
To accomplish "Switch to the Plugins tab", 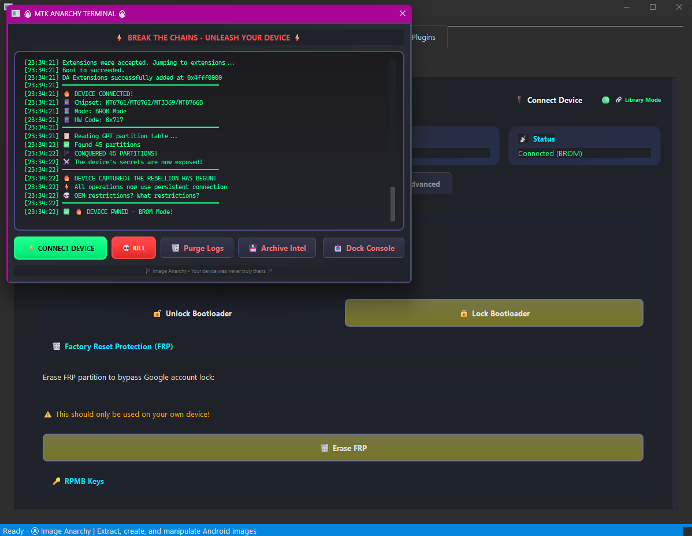I will click(x=425, y=37).
